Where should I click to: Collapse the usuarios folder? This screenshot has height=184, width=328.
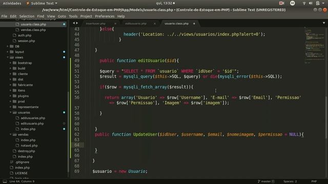pos(10,112)
